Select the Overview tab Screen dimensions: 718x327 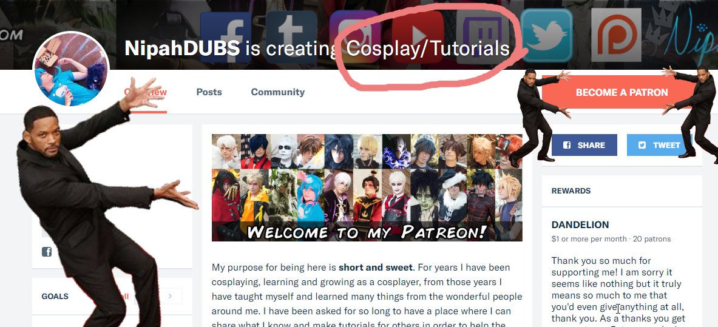coord(145,92)
